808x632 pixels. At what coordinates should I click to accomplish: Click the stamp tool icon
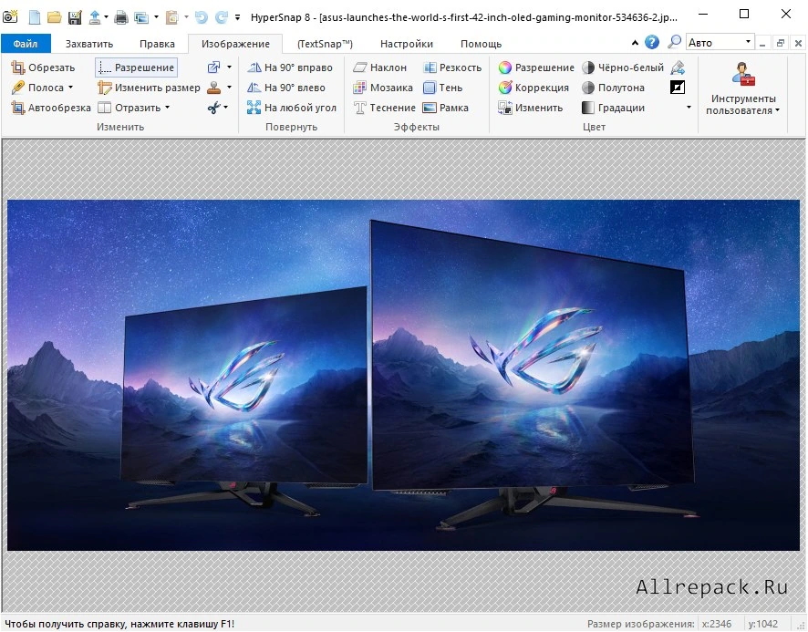213,88
